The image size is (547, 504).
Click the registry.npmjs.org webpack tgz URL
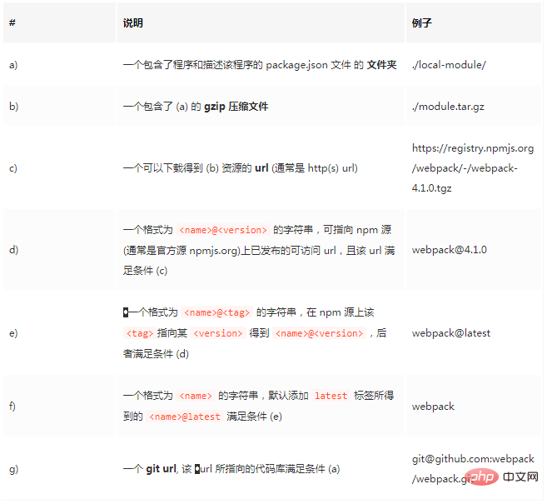point(473,168)
